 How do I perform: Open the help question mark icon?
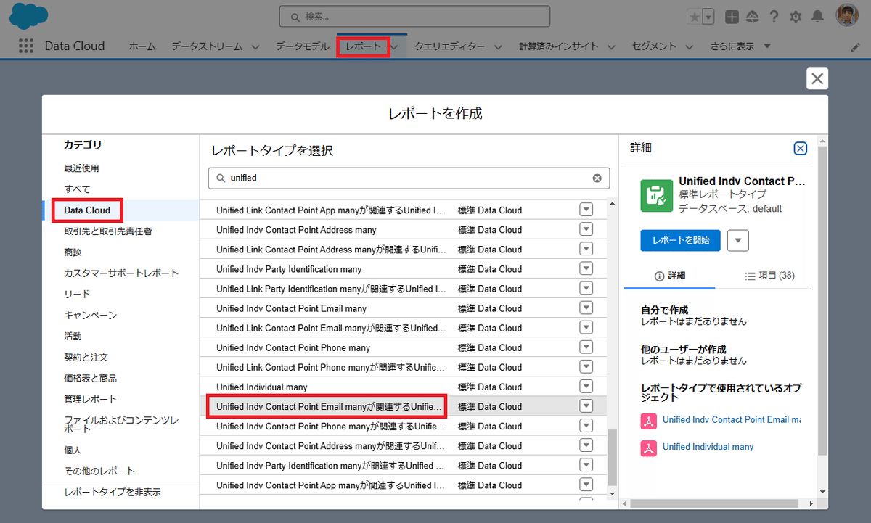click(774, 17)
